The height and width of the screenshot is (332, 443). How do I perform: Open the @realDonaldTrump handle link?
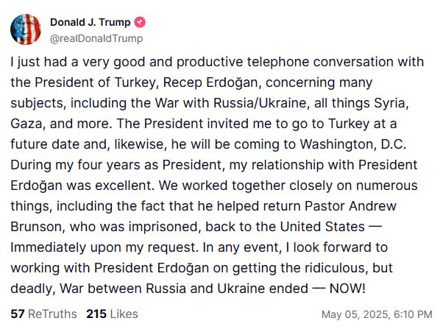[96, 38]
